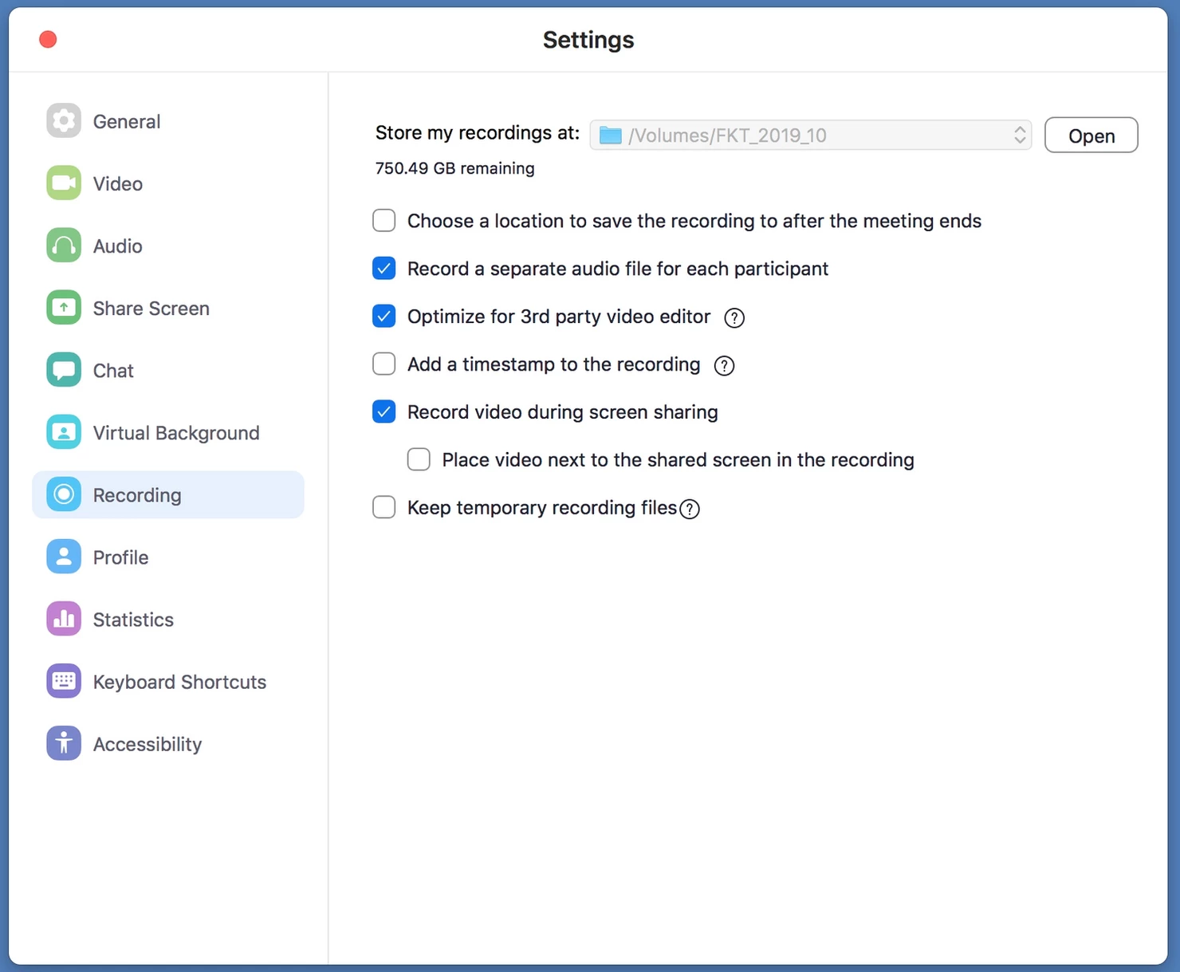Open Virtual Background icon in sidebar
1180x972 pixels.
point(64,432)
